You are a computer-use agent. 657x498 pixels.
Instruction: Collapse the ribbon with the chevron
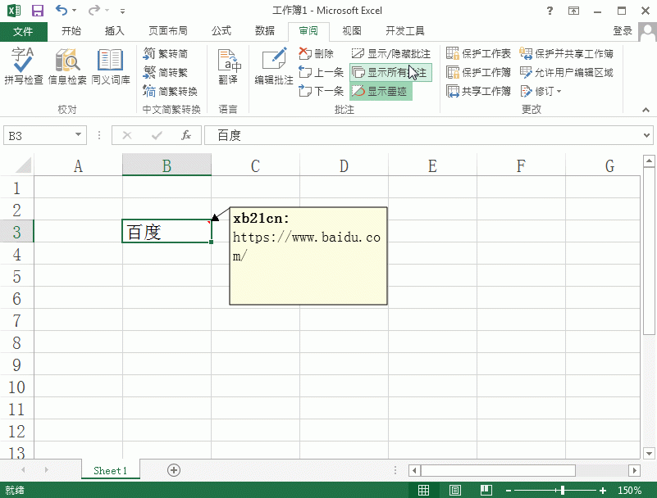646,109
